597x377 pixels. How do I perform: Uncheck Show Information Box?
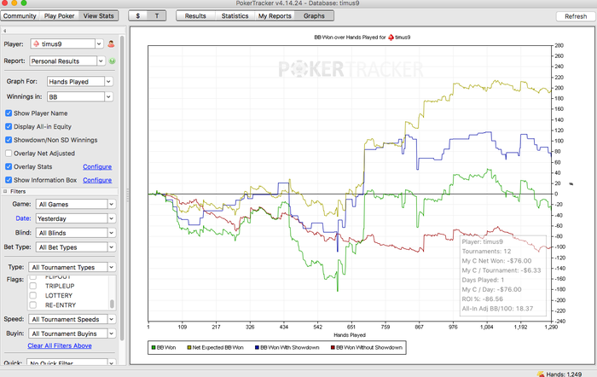[9, 180]
